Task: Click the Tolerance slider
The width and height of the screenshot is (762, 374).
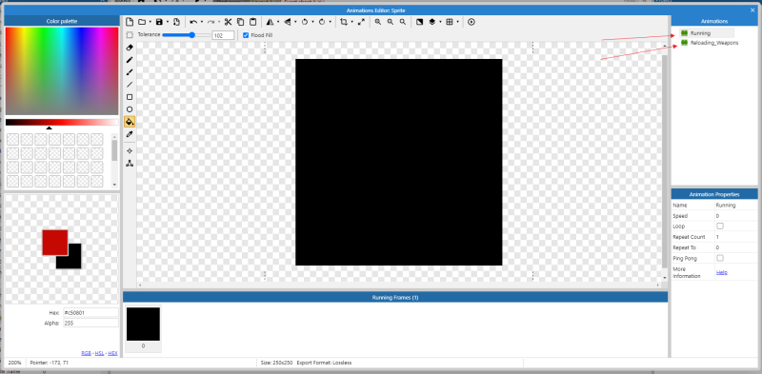Action: pyautogui.click(x=187, y=35)
